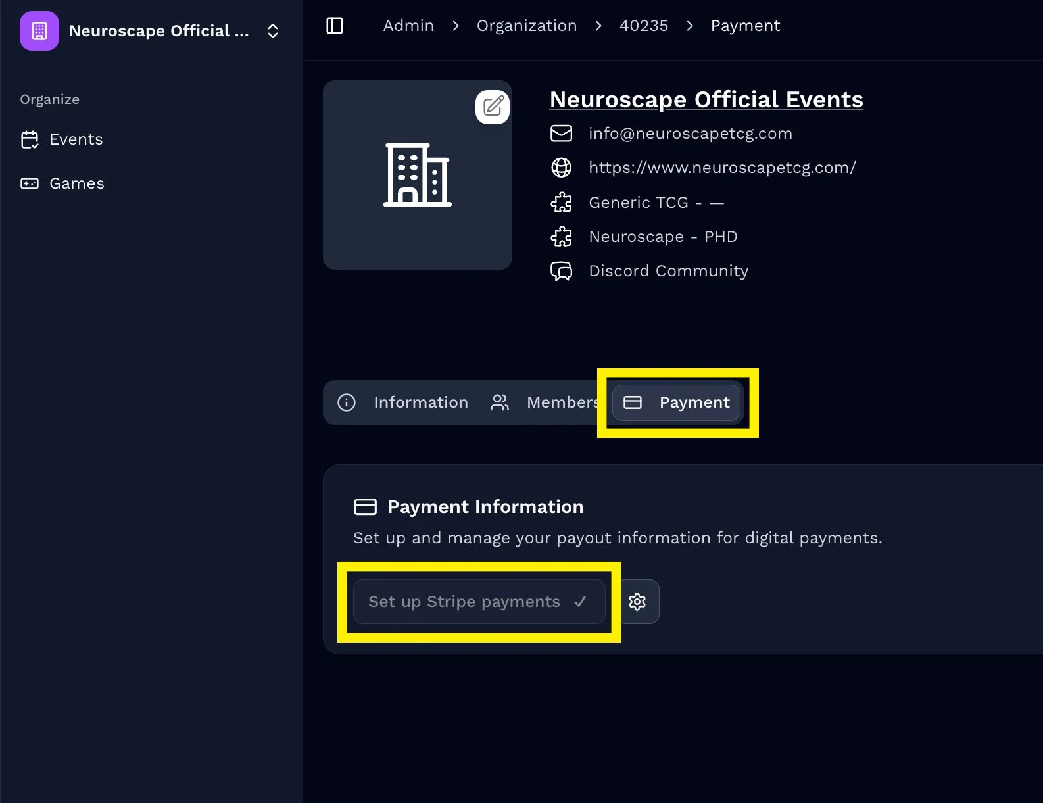
Task: Click the Information tab info icon
Action: 347,402
